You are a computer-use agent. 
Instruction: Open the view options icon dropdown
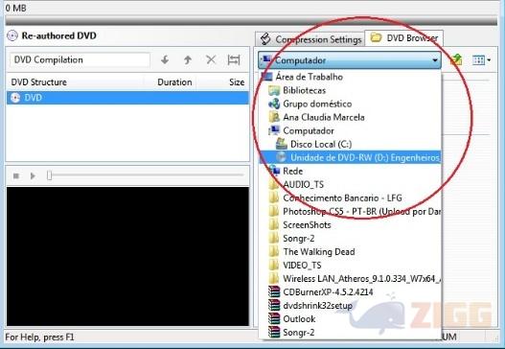point(481,60)
